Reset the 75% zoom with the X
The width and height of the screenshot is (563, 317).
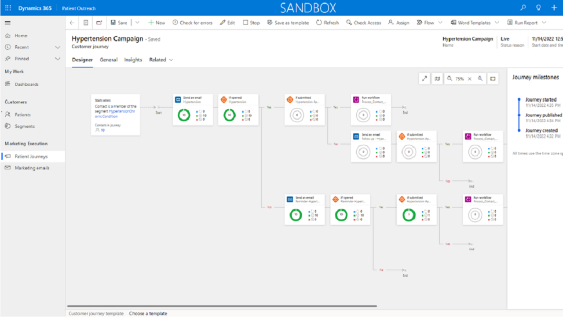(469, 79)
